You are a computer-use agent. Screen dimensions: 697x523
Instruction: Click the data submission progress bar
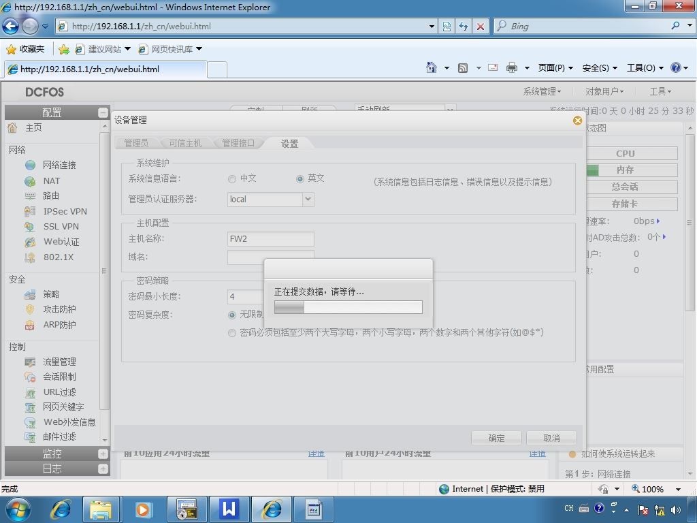pyautogui.click(x=348, y=307)
